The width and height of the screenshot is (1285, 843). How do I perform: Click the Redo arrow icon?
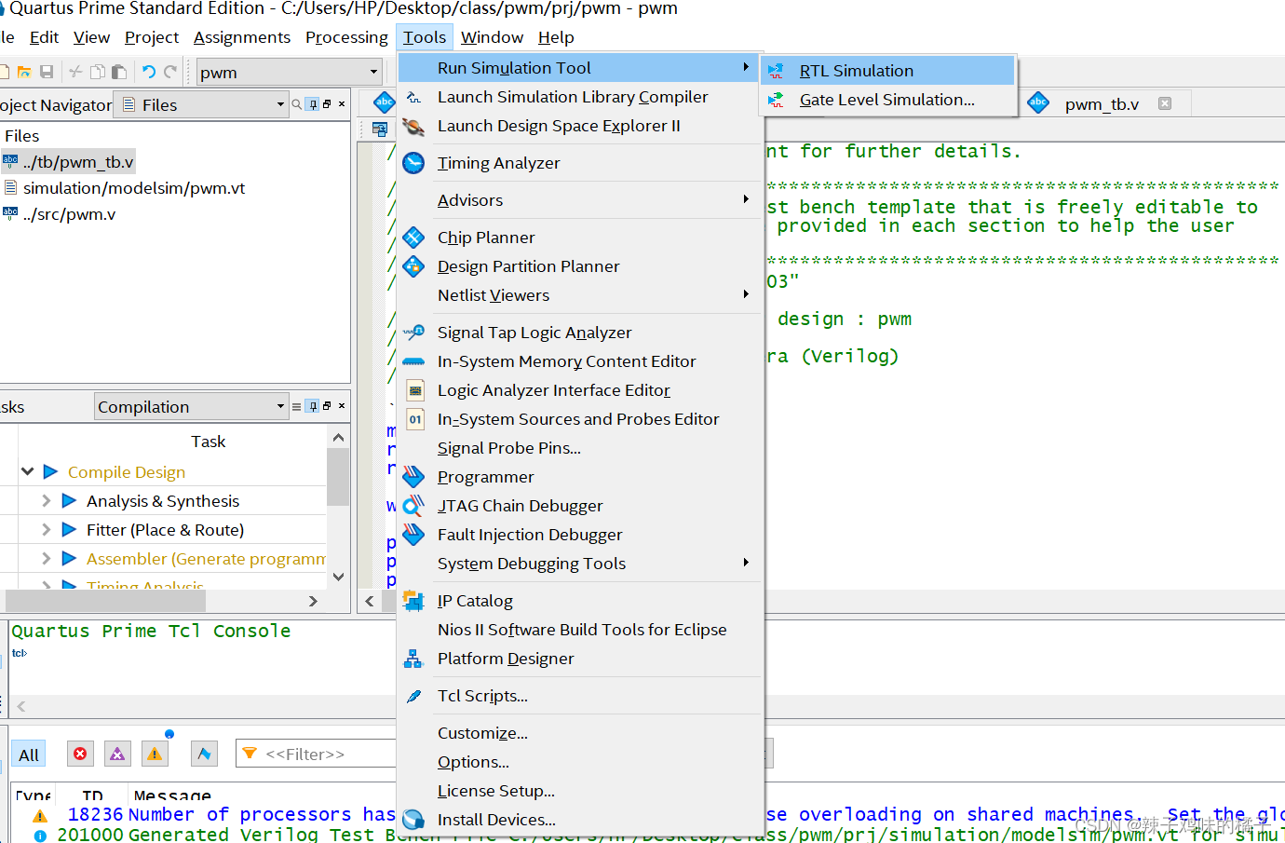coord(170,72)
